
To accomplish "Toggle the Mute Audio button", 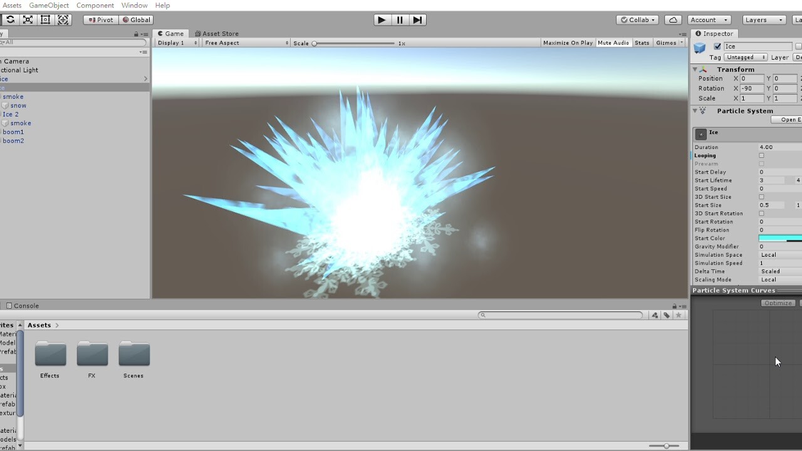I will click(x=613, y=43).
